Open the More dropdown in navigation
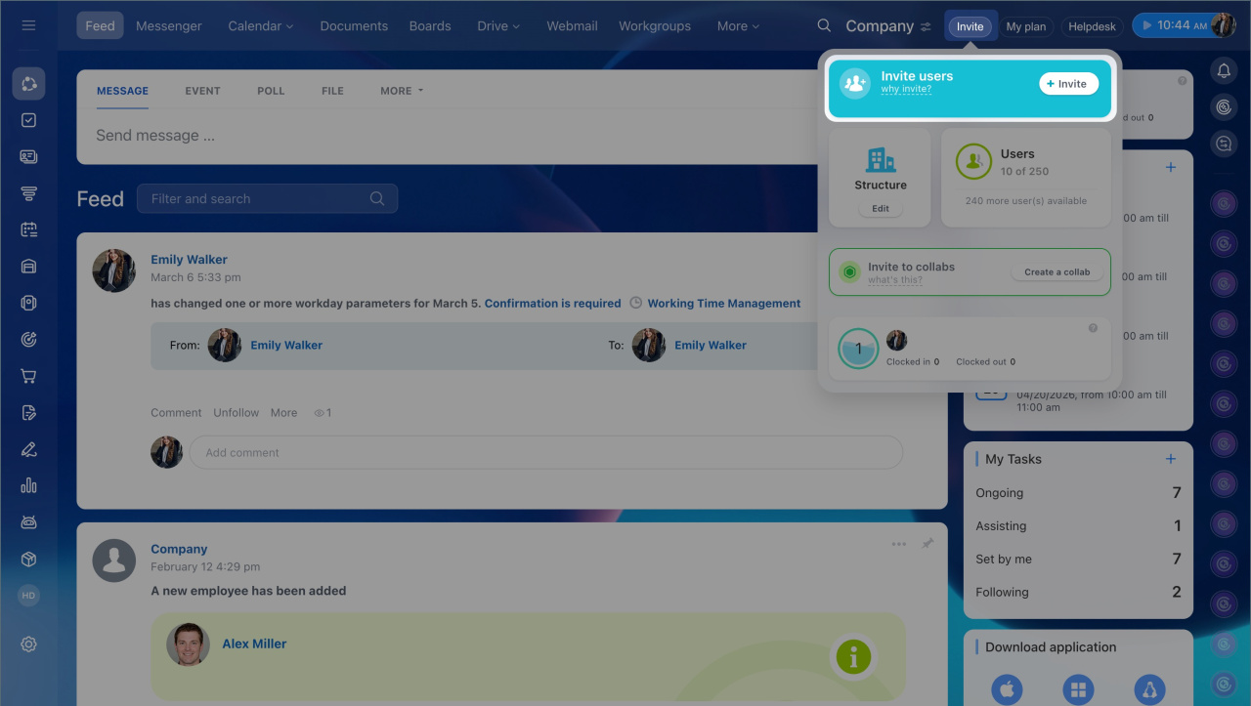Viewport: 1251px width, 706px height. tap(738, 26)
